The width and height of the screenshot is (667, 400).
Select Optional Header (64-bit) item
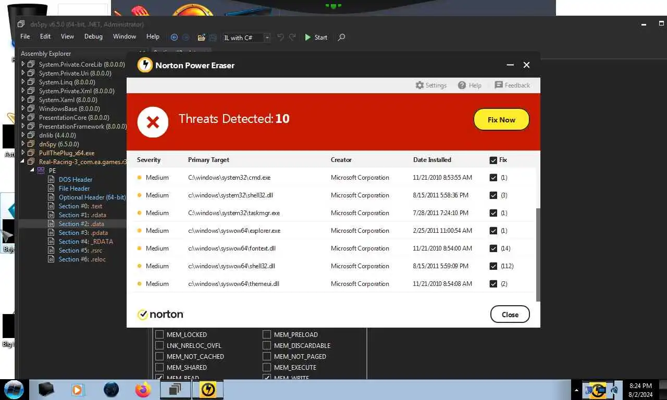92,197
